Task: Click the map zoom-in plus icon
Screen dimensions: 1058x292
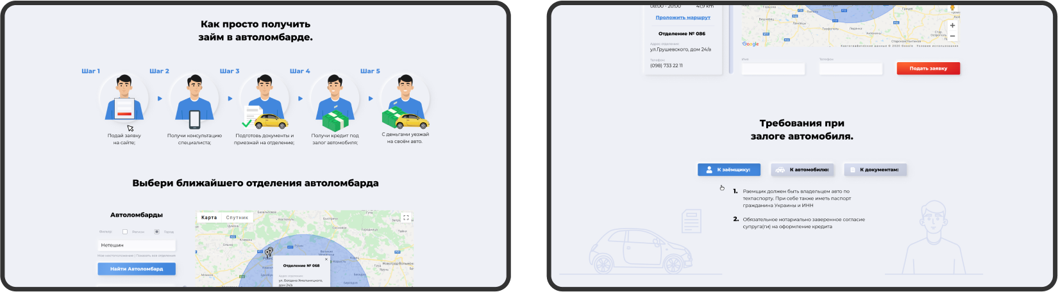Action: click(952, 26)
